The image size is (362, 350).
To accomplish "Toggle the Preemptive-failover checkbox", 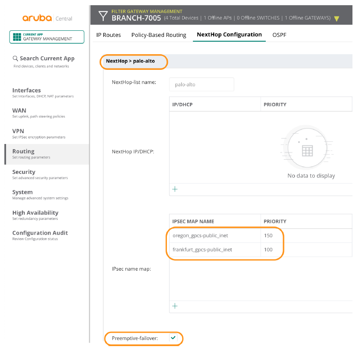I will pos(173,337).
